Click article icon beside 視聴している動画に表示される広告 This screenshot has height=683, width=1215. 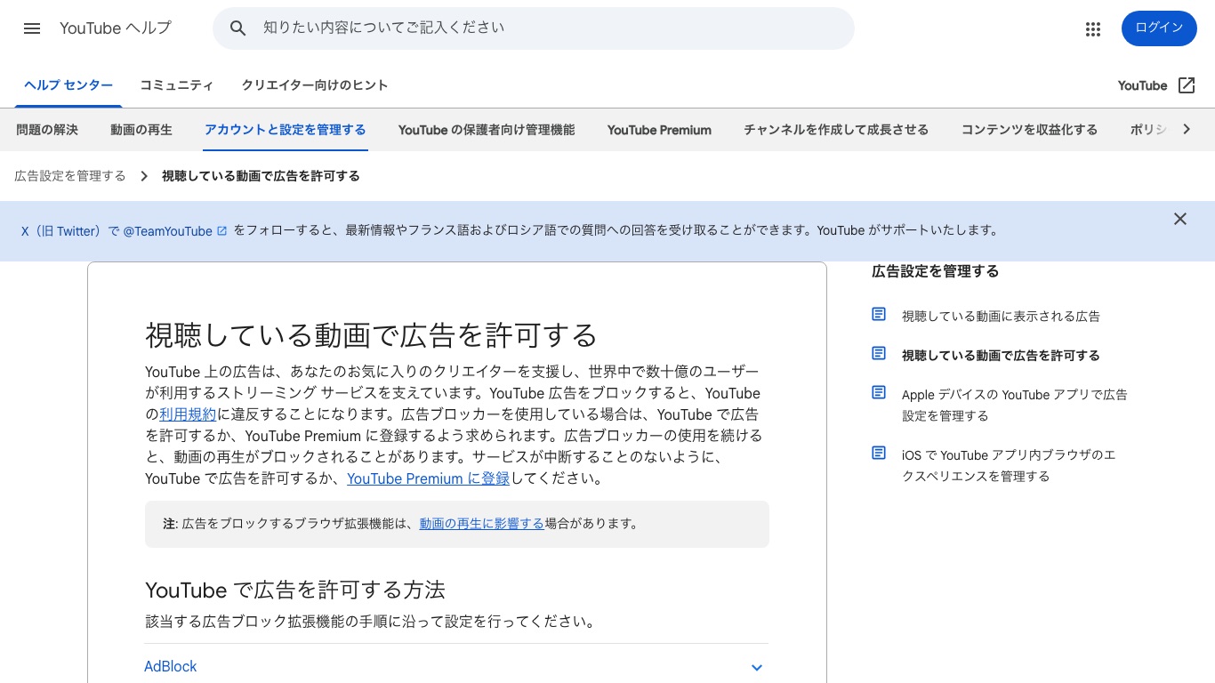(x=879, y=314)
